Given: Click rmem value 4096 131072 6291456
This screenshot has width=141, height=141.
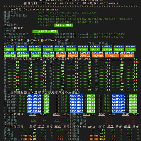Looking at the screenshot, I should pyautogui.click(x=109, y=34).
